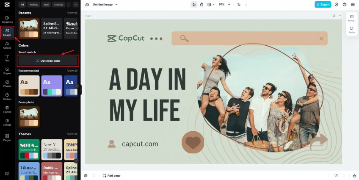The image size is (359, 180).
Task: Select the A DAY IN MY LIFE headline
Action: point(147,95)
